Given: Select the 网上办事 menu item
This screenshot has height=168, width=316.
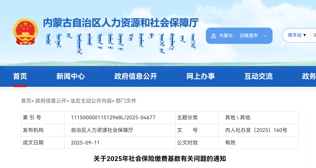Looking at the screenshot, I should 200,76.
